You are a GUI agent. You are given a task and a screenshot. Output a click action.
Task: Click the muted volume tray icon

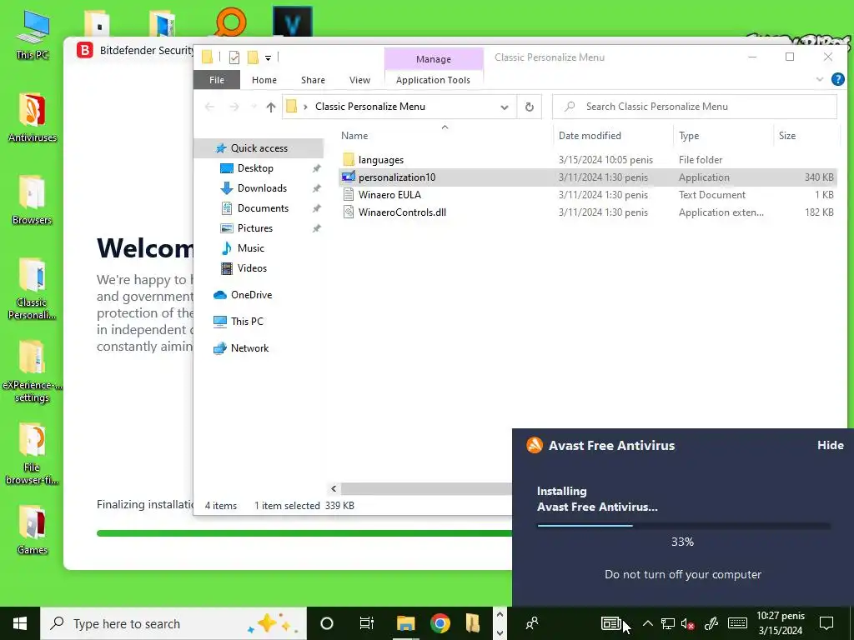[x=687, y=623]
